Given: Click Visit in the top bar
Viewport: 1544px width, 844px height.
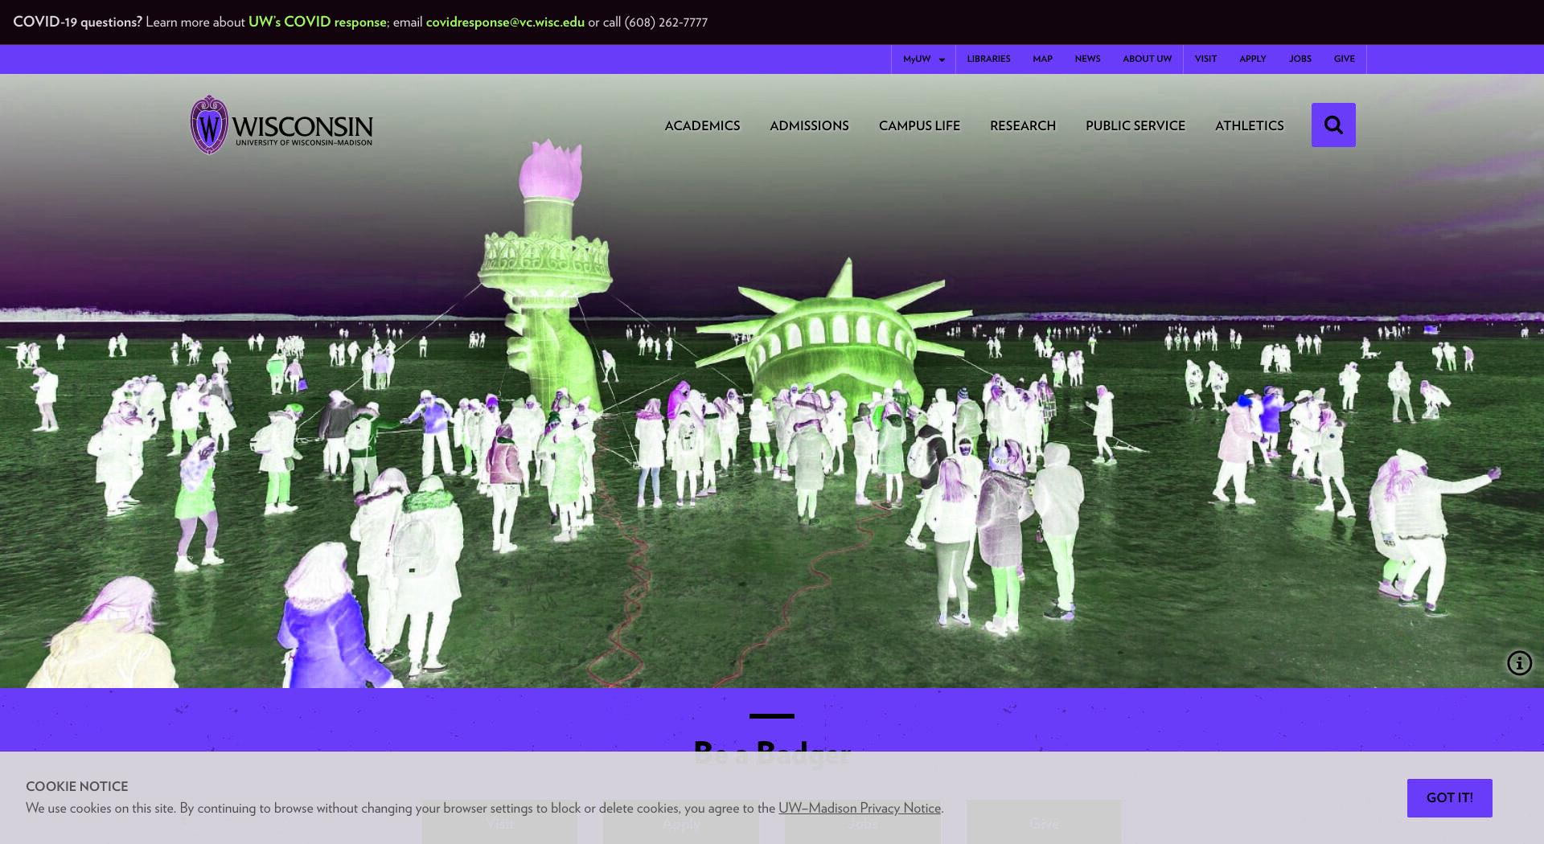Looking at the screenshot, I should tap(1205, 59).
